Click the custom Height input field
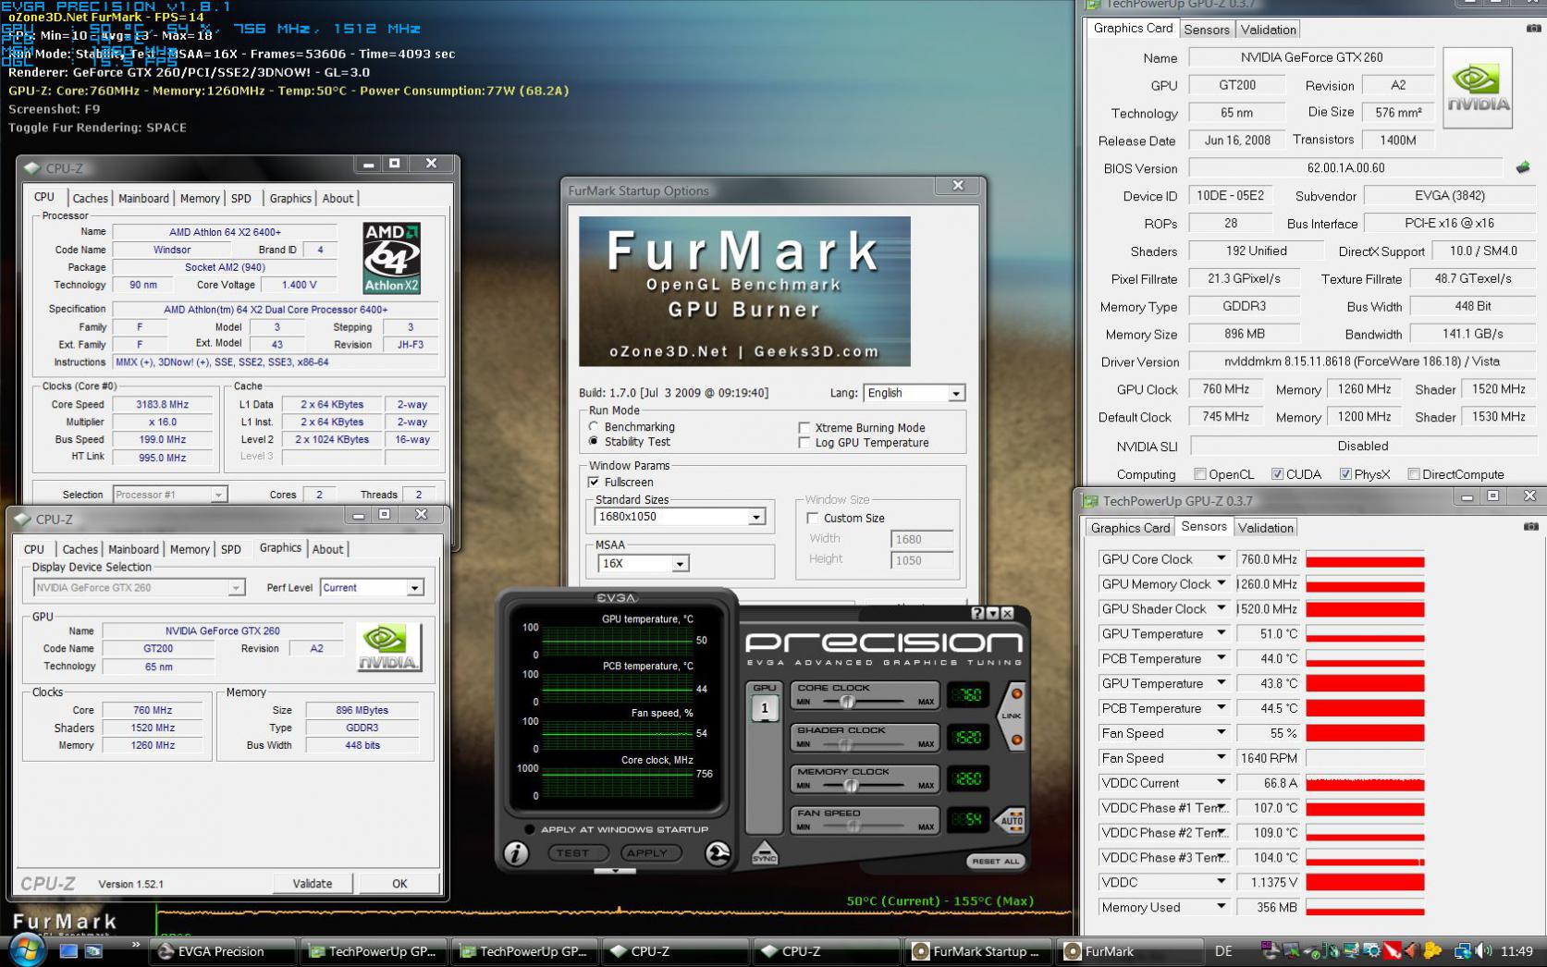Viewport: 1547px width, 967px height. [x=922, y=560]
